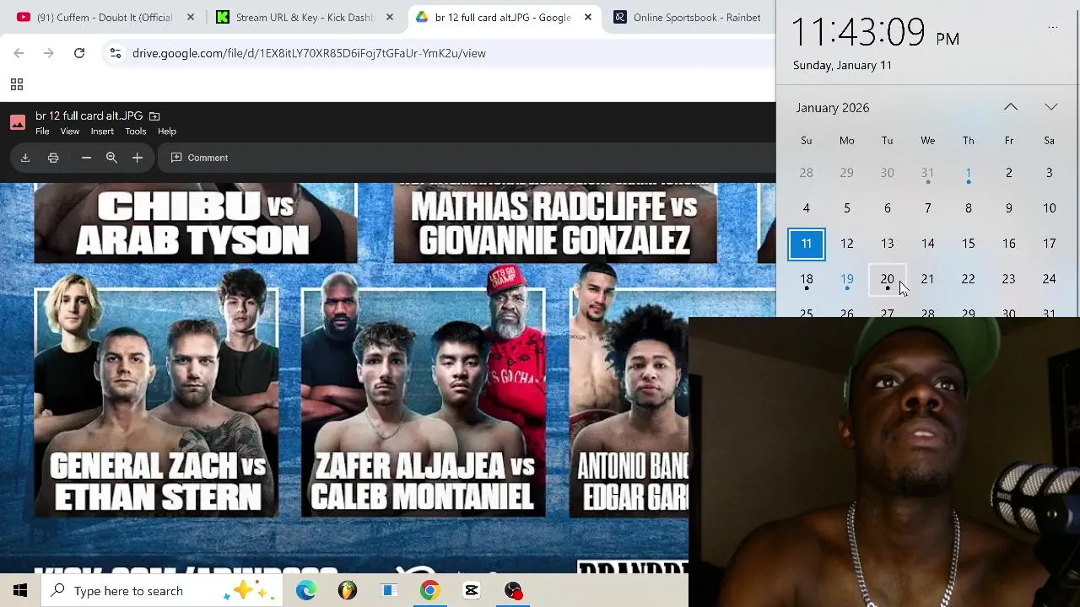Reset zoom using the magnifier icon
Viewport: 1080px width, 607px height.
(111, 158)
